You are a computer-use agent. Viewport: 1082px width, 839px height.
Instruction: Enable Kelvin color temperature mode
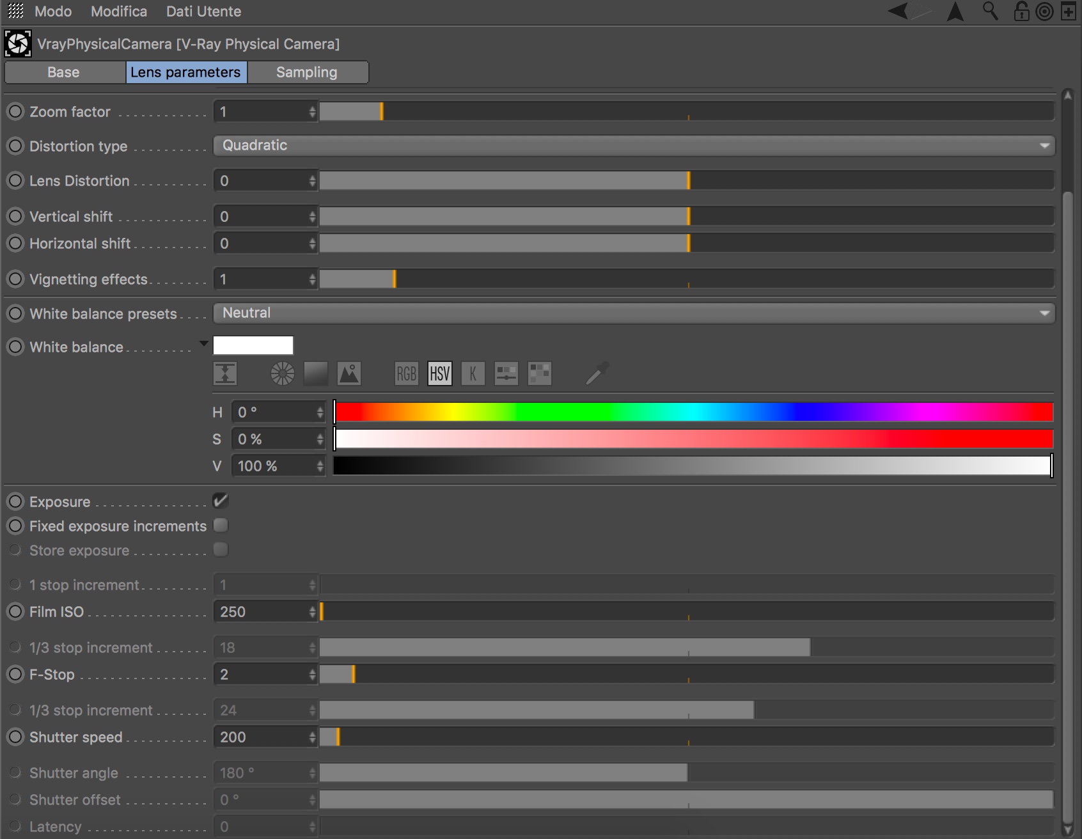coord(473,373)
